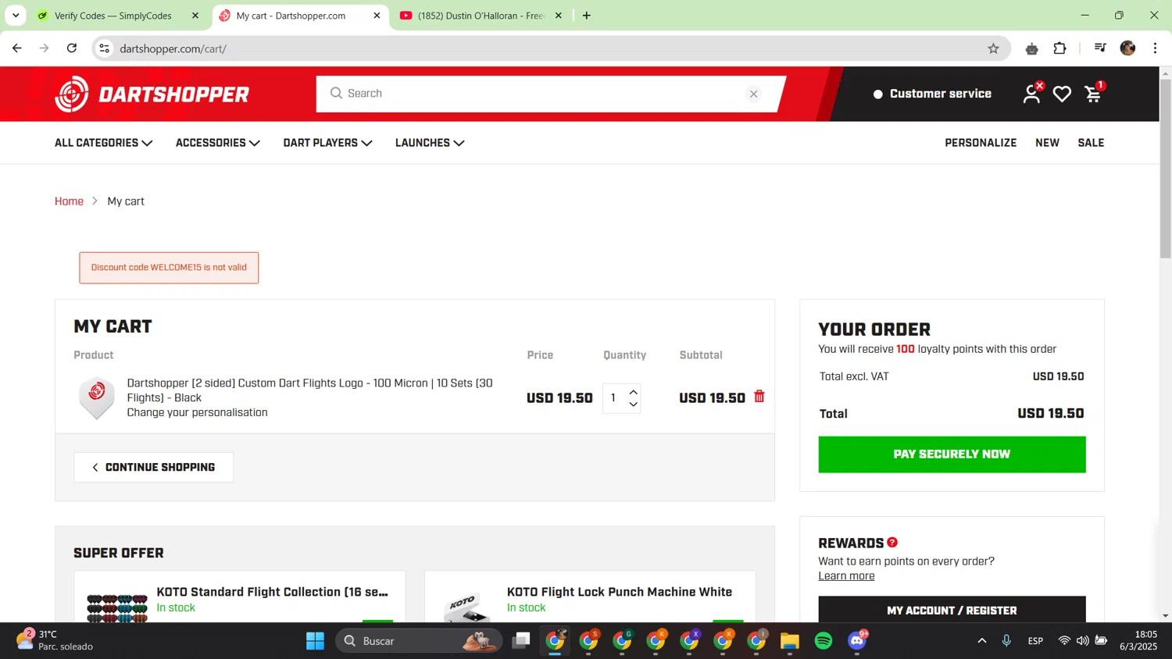The image size is (1172, 659).
Task: Open media control icon in Chrome toolbar
Action: pyautogui.click(x=1100, y=48)
